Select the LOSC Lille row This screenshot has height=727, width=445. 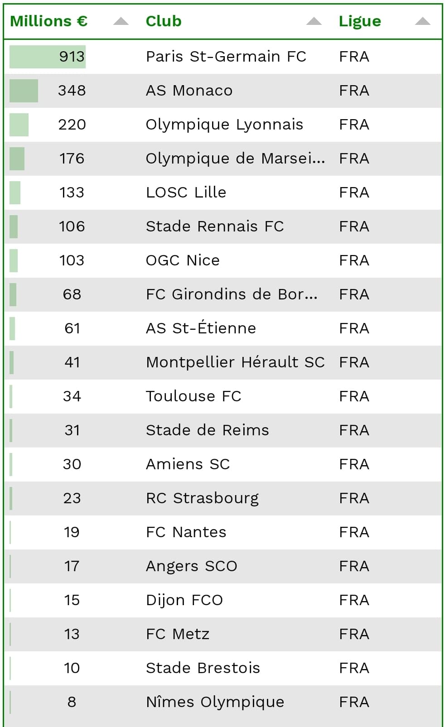[x=186, y=193]
